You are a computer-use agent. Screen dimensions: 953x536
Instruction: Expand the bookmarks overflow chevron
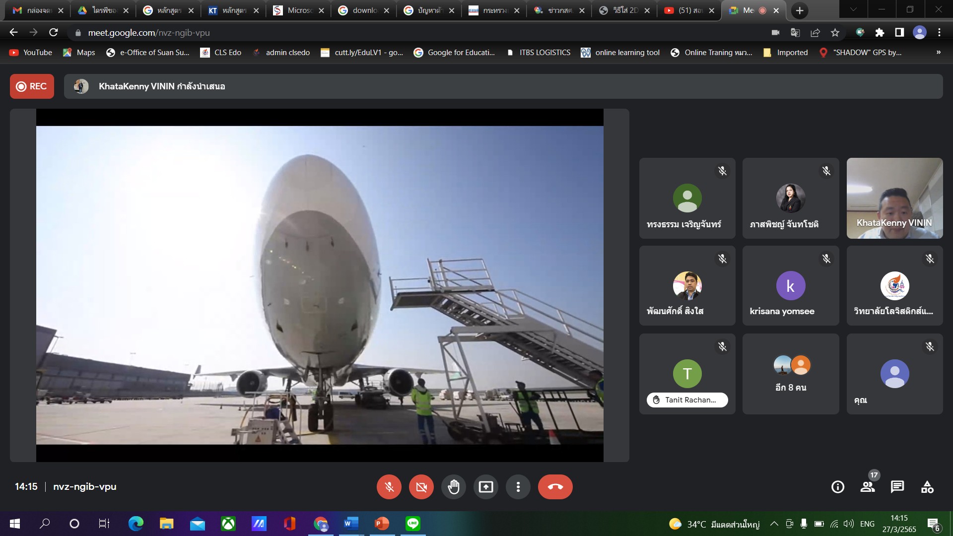(x=938, y=52)
